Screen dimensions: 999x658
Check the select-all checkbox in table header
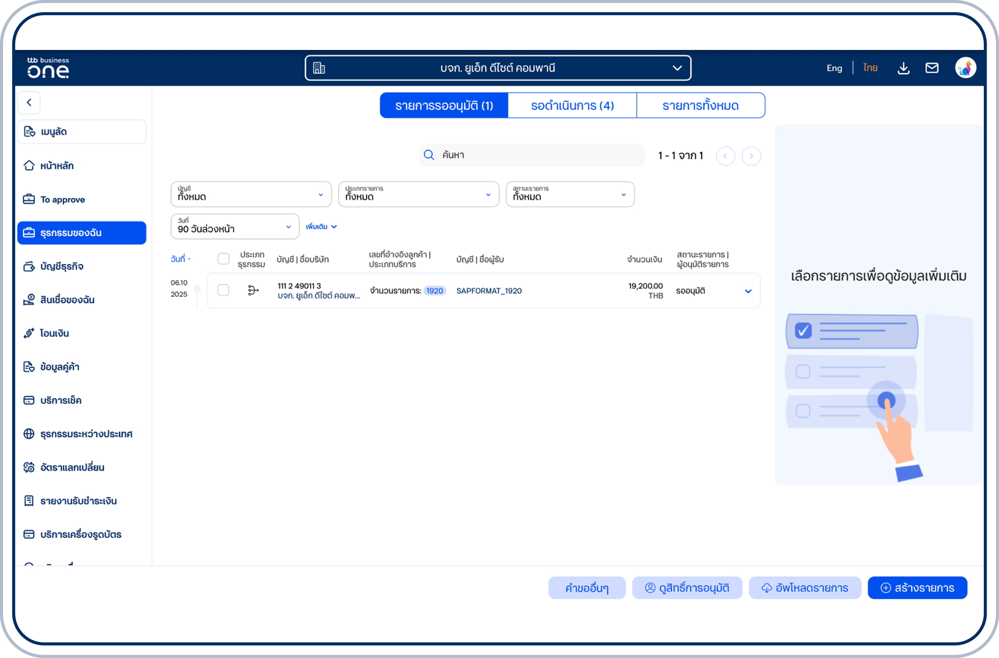click(x=224, y=259)
